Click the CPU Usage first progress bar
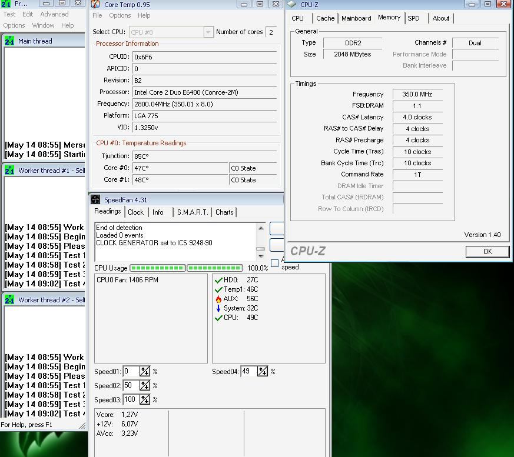514x457 pixels. [x=158, y=268]
